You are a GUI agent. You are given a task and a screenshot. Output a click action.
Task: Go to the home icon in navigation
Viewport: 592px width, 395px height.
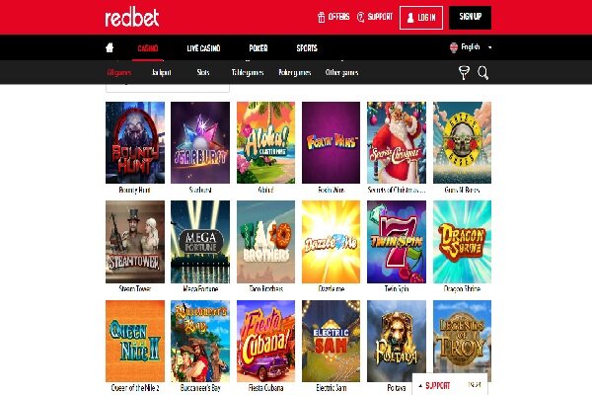pos(110,47)
